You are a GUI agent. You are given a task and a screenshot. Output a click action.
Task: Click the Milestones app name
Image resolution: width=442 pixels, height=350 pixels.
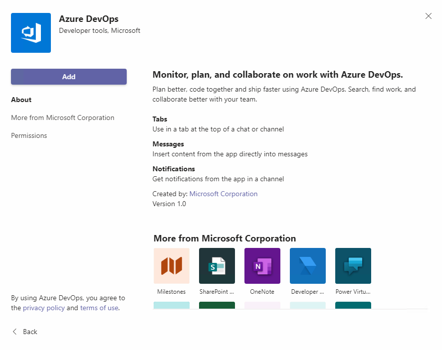pos(172,292)
